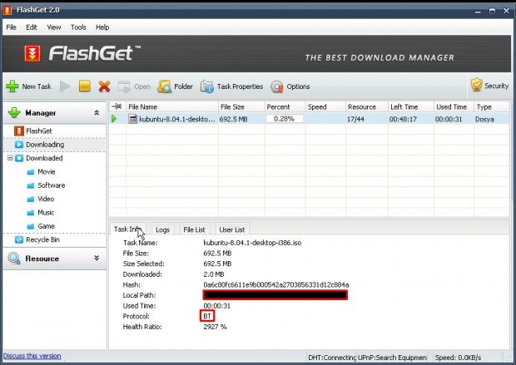Viewport: 516px width, 365px height.
Task: Click the 0.28% progress bar
Action: click(284, 119)
